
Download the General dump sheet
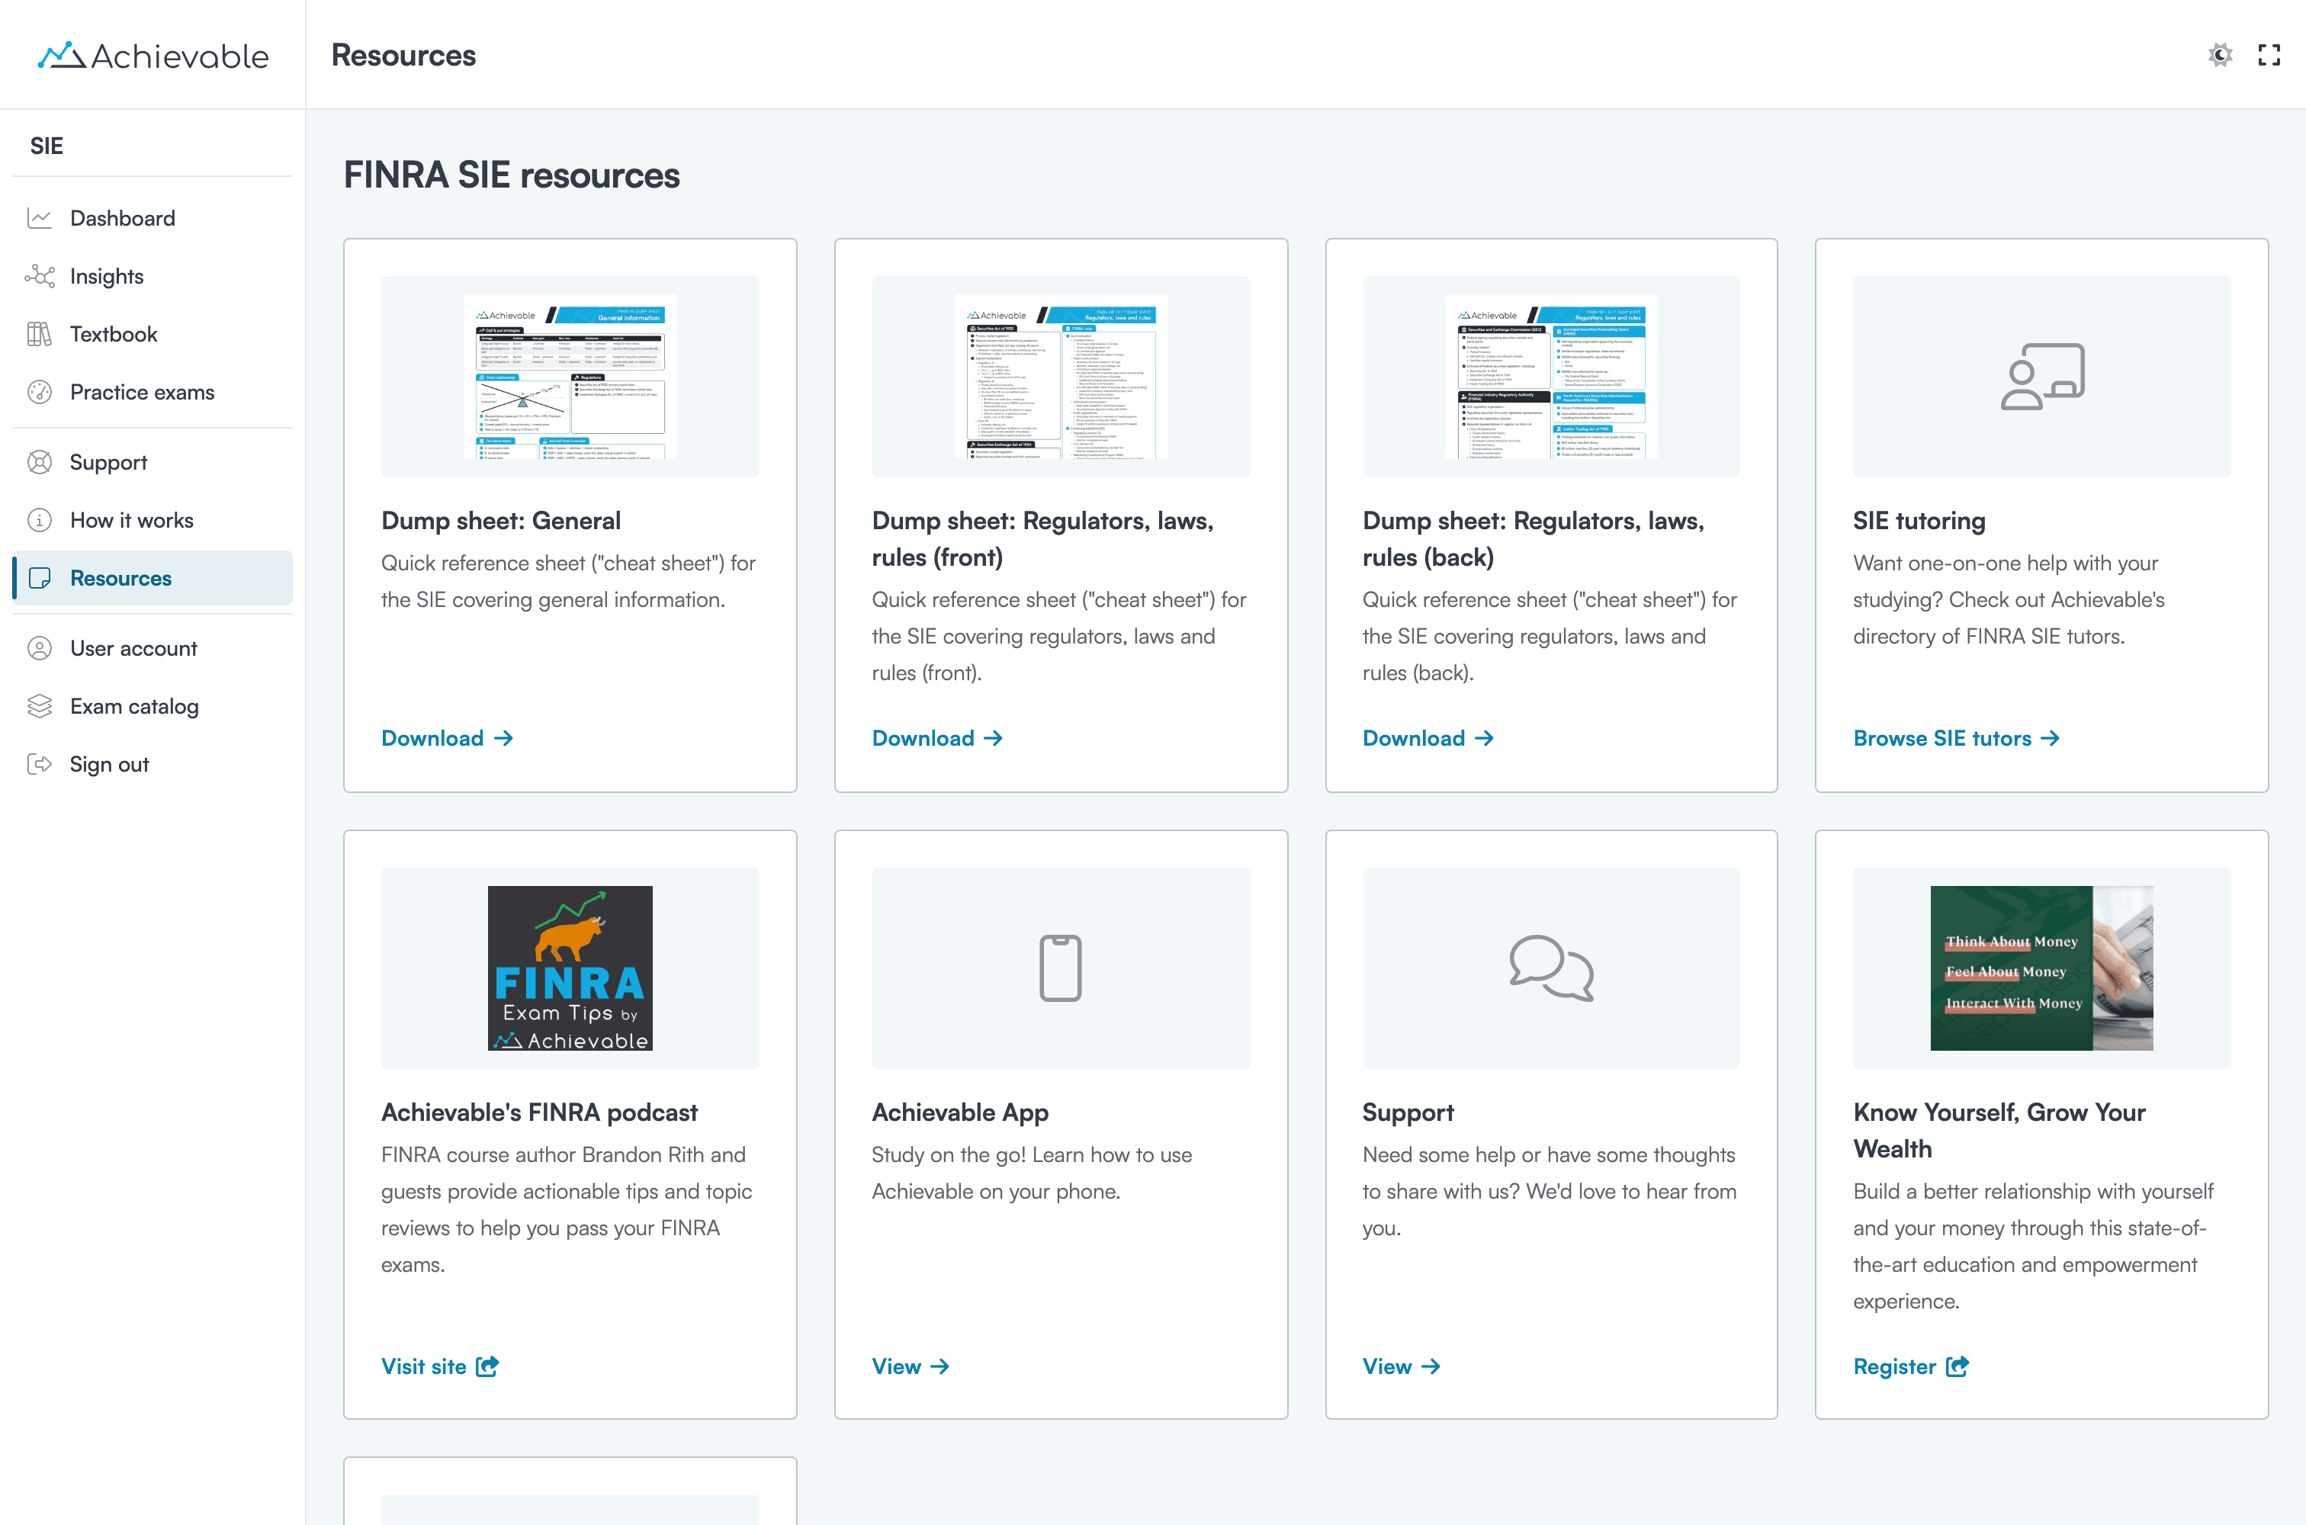[446, 738]
